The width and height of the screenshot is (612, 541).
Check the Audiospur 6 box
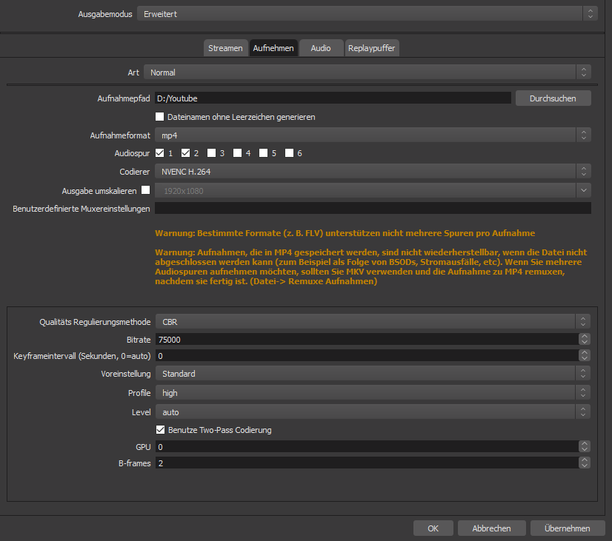pyautogui.click(x=289, y=152)
